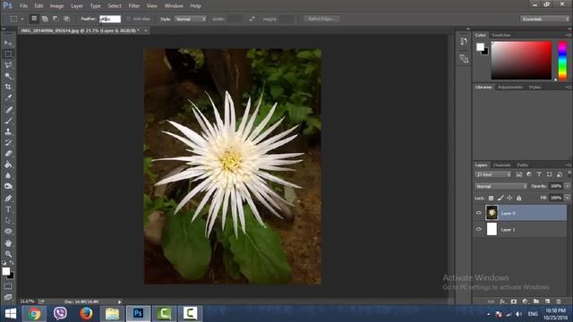Switch to the Adjustments tab

(510, 88)
